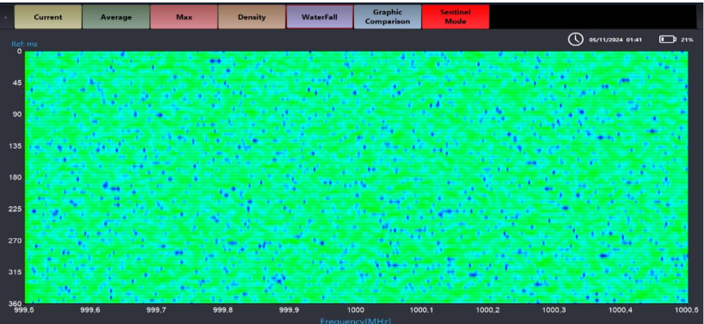Screen dimensions: 704x324
Task: Click the black area next to Sentinel Mode
Action: coord(592,17)
